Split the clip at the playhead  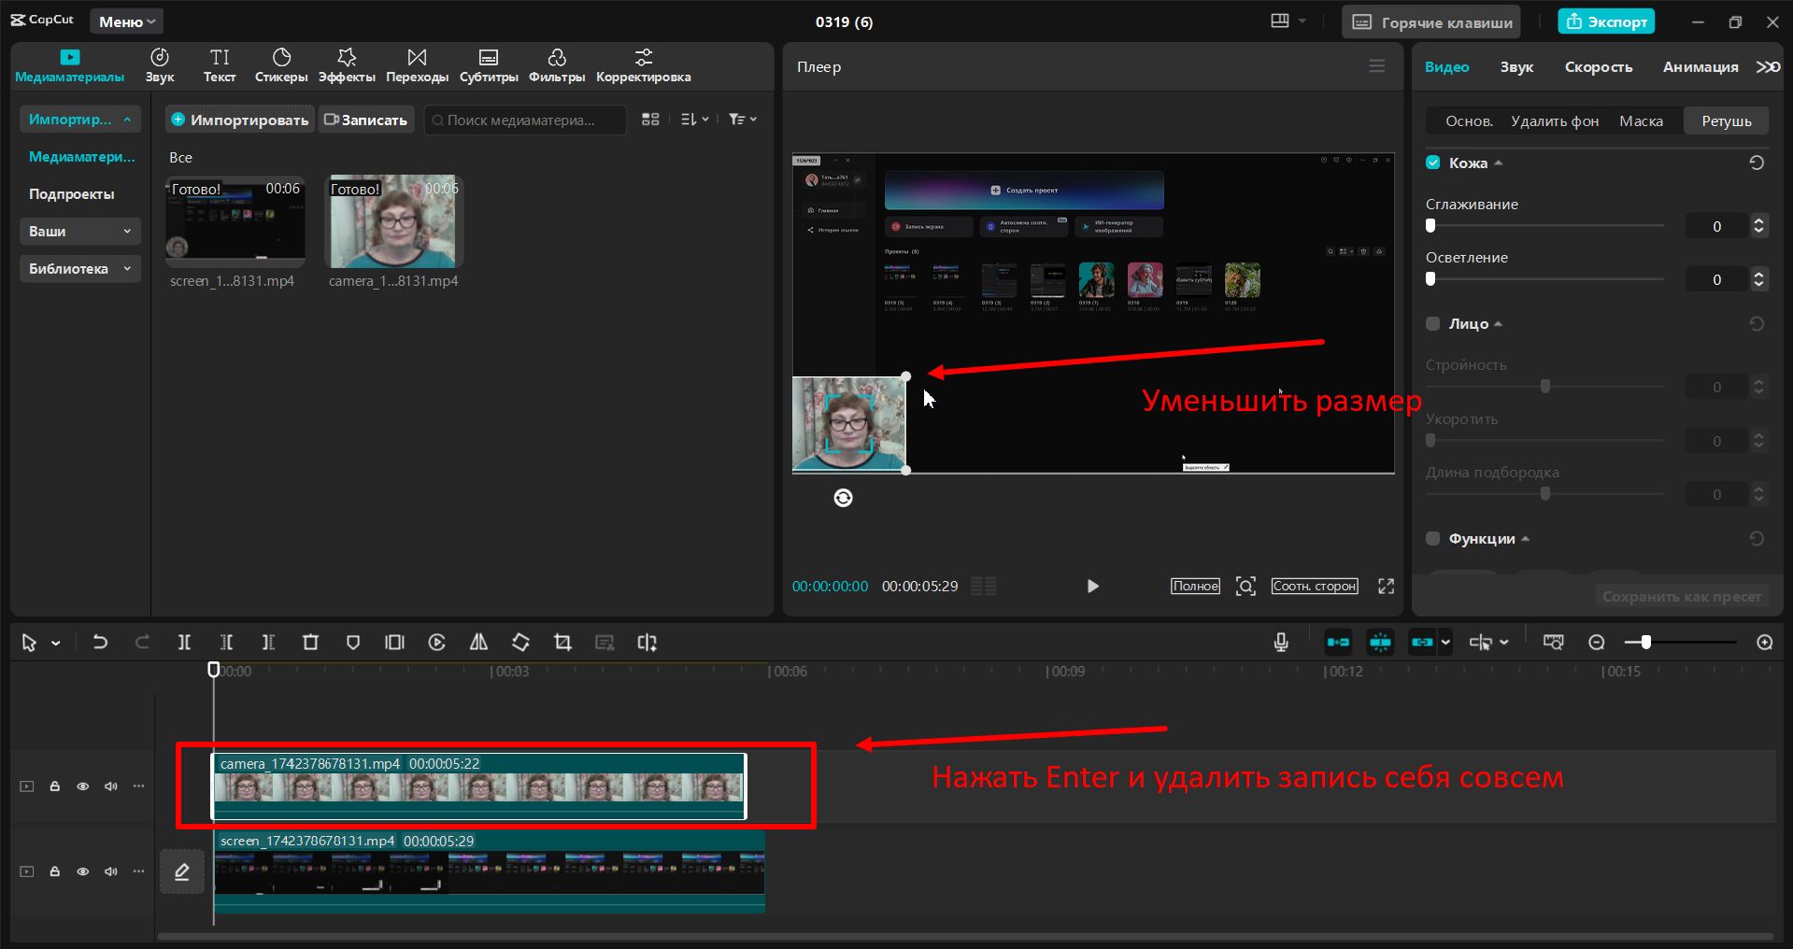point(184,643)
